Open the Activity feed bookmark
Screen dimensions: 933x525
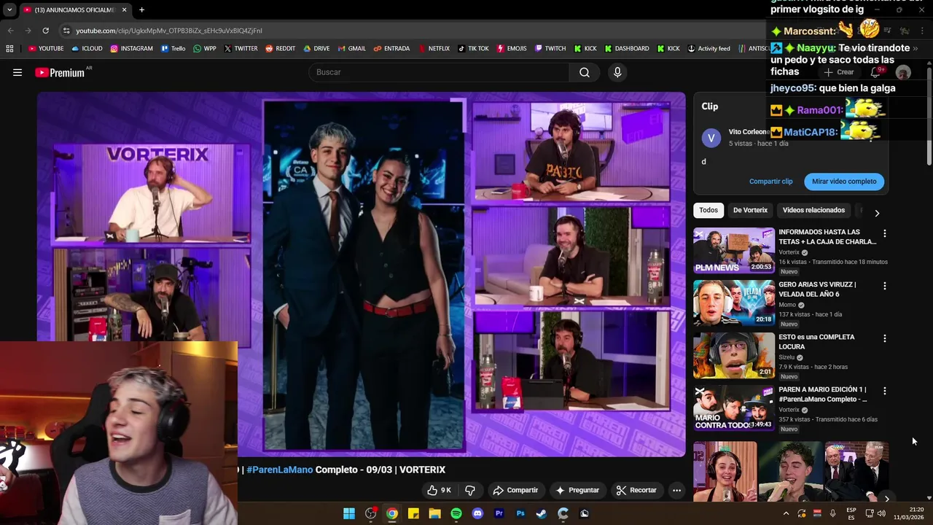click(708, 49)
